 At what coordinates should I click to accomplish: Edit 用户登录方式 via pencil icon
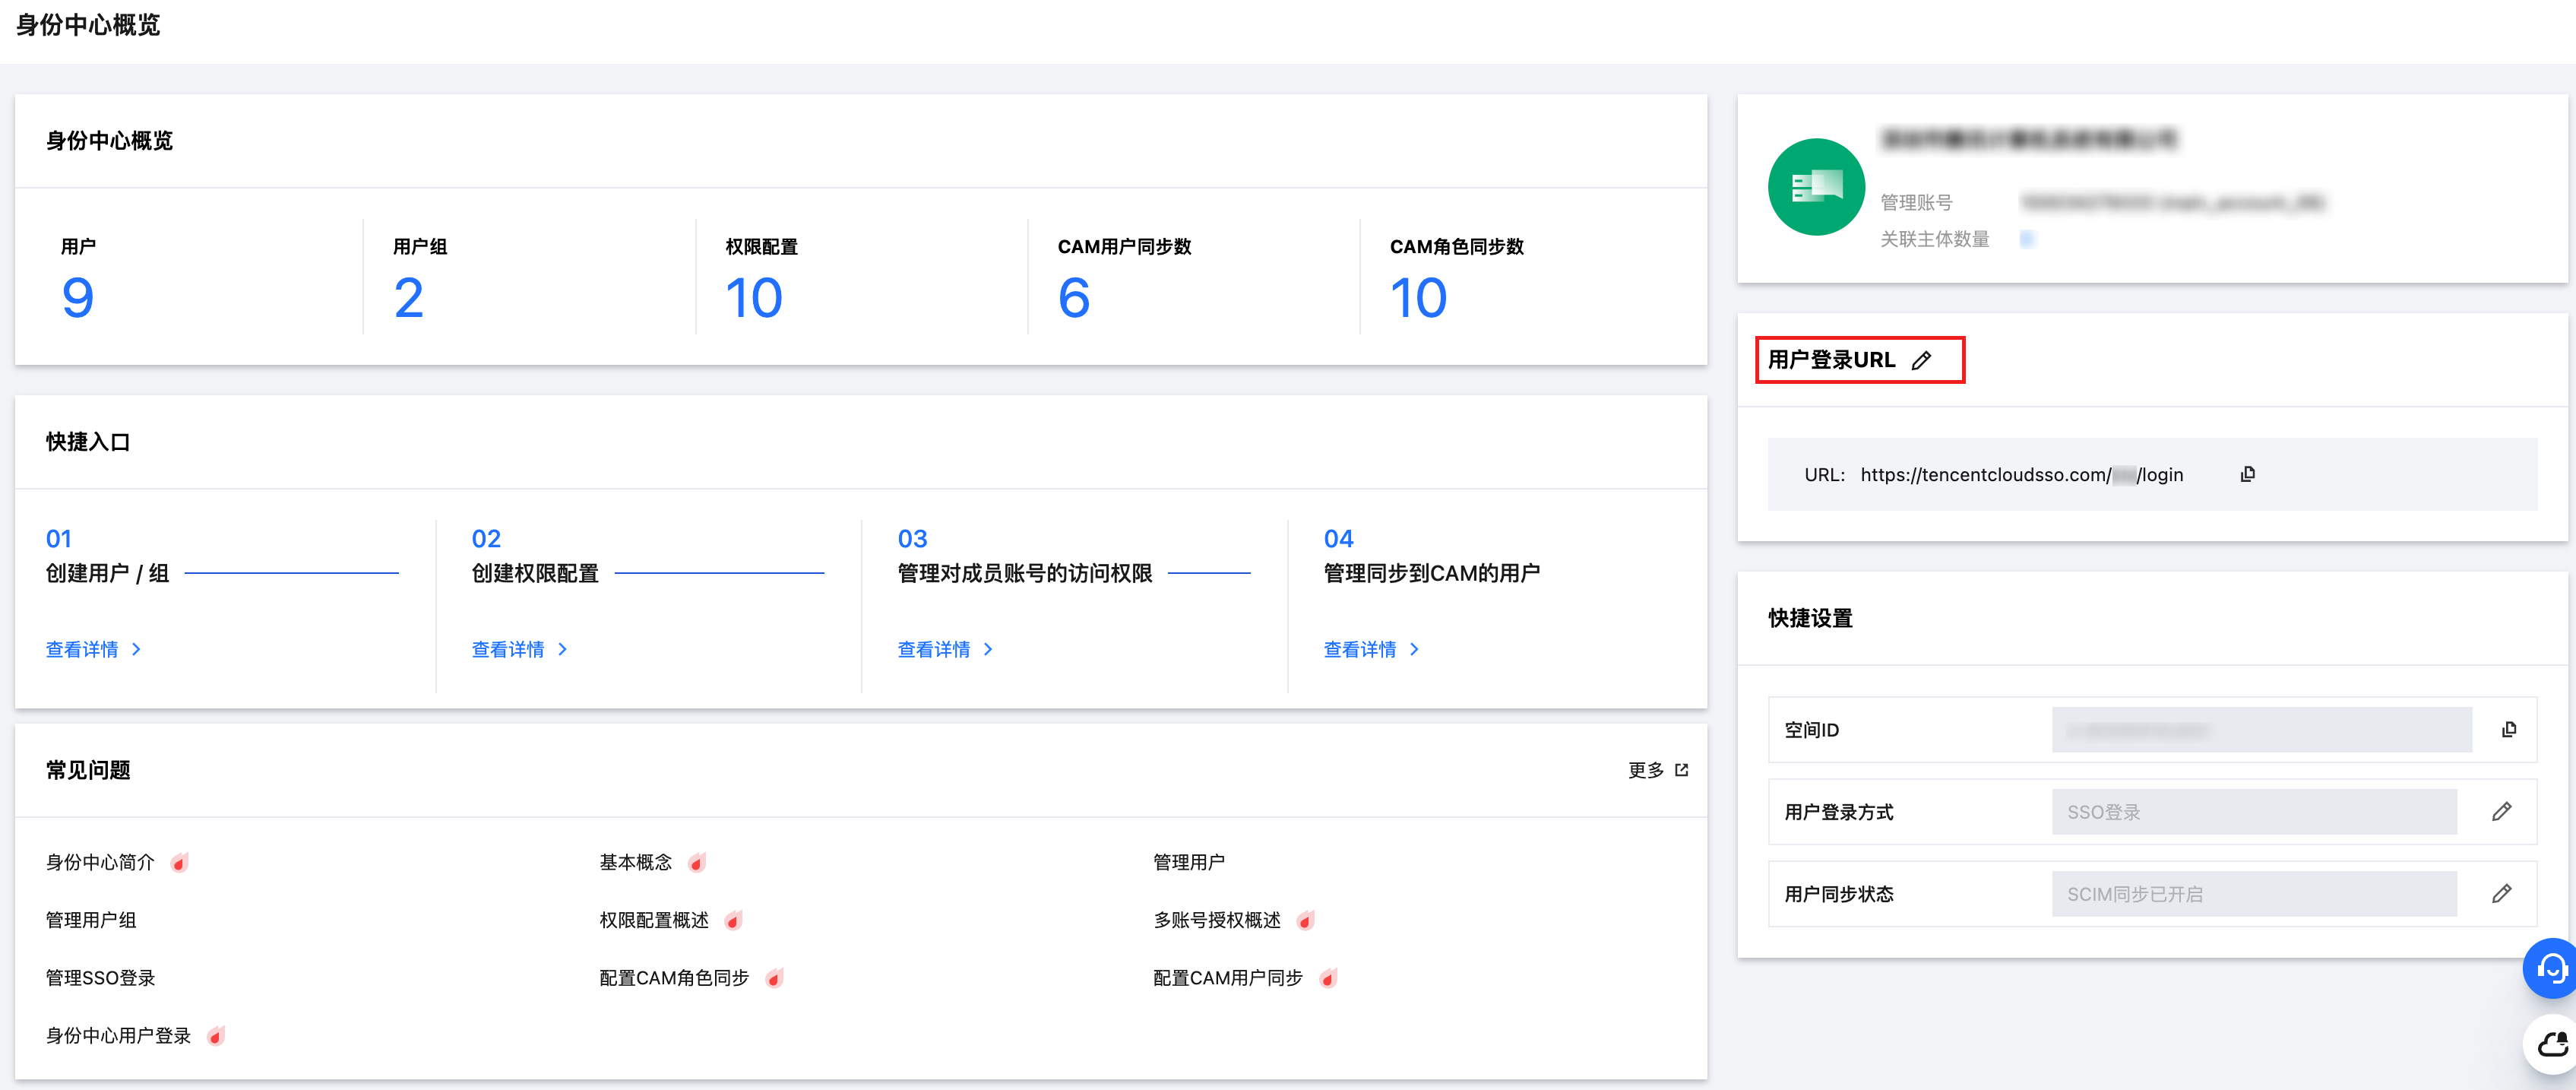[x=2501, y=812]
